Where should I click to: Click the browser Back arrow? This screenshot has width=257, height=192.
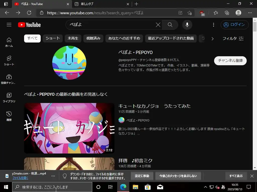(7, 13)
